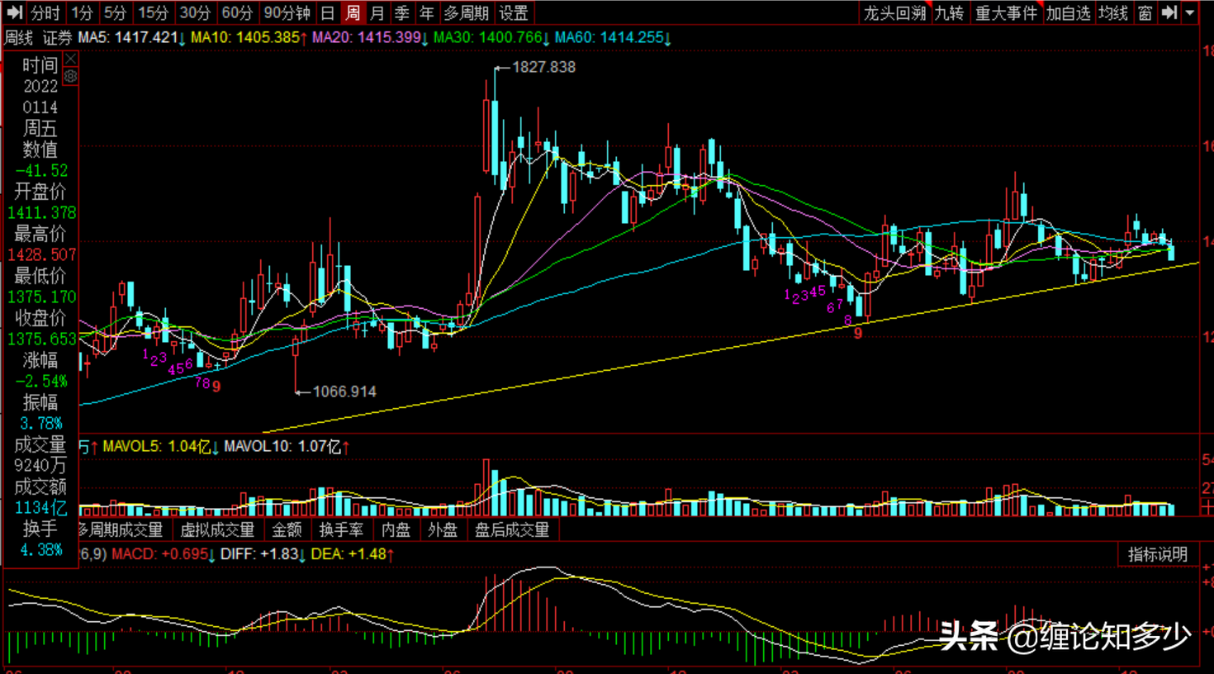The image size is (1214, 674).
Task: Open the 多周期 multi-period view
Action: [x=467, y=12]
